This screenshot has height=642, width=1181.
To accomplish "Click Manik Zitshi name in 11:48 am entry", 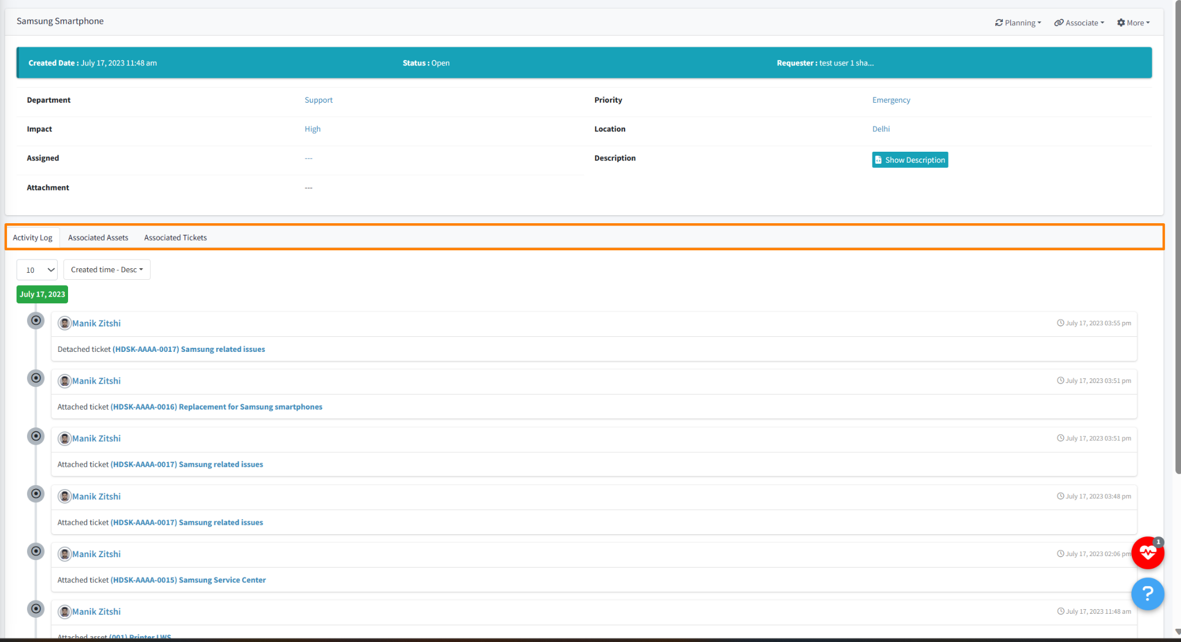I will pos(96,612).
